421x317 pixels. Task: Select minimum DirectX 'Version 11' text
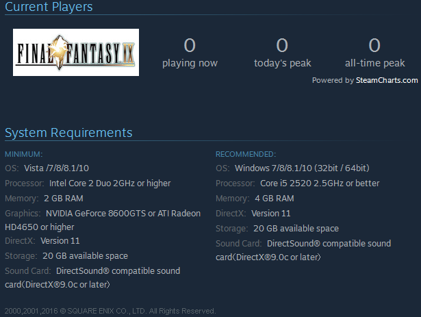60,241
